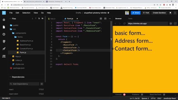Create a new file in Files panel
178x100 pixels.
[x=39, y=19]
